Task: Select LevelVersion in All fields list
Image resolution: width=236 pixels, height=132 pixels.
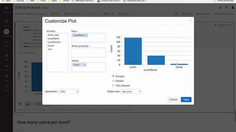Action: (x=54, y=42)
